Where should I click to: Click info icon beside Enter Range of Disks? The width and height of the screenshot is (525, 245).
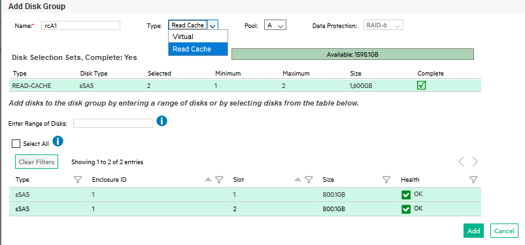tap(161, 121)
